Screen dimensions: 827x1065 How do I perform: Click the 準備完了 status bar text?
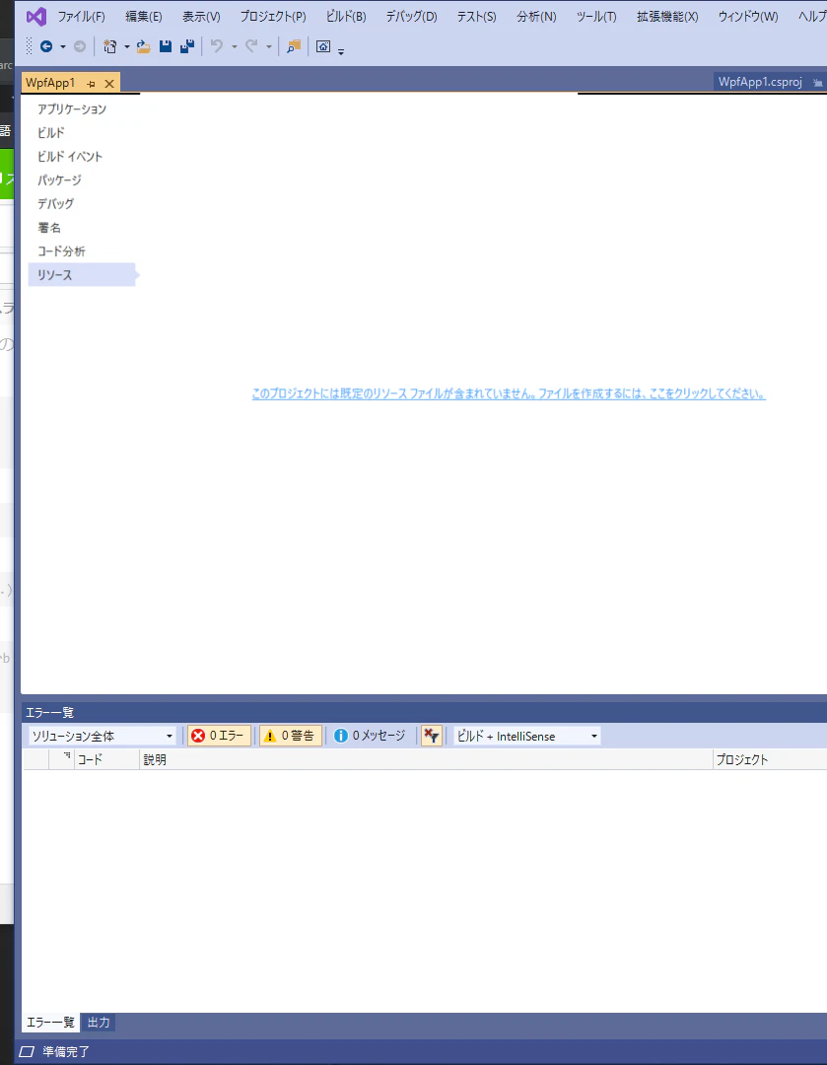click(x=66, y=1051)
